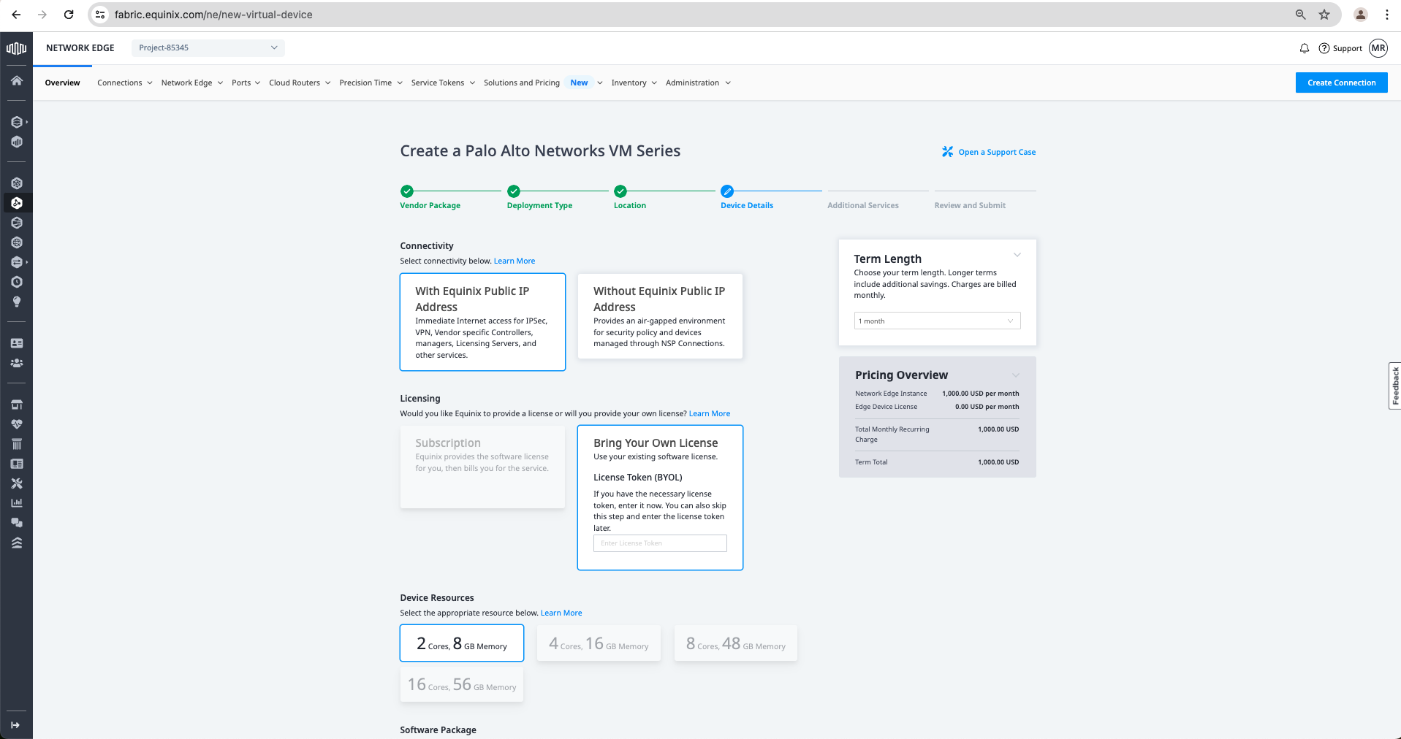Click the clock hexagon sidebar icon
Screen dimensions: 1401x739
coord(17,282)
